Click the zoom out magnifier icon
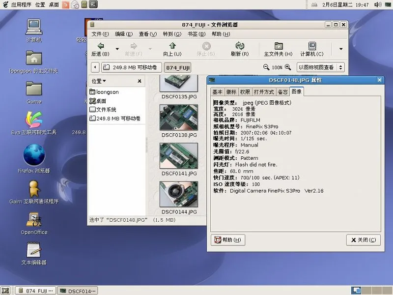This screenshot has height=295, width=393. tap(266, 67)
